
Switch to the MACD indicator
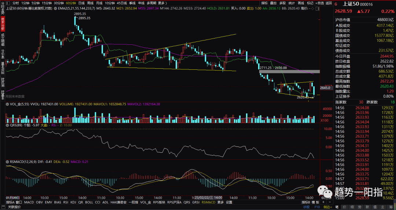pos(29,202)
